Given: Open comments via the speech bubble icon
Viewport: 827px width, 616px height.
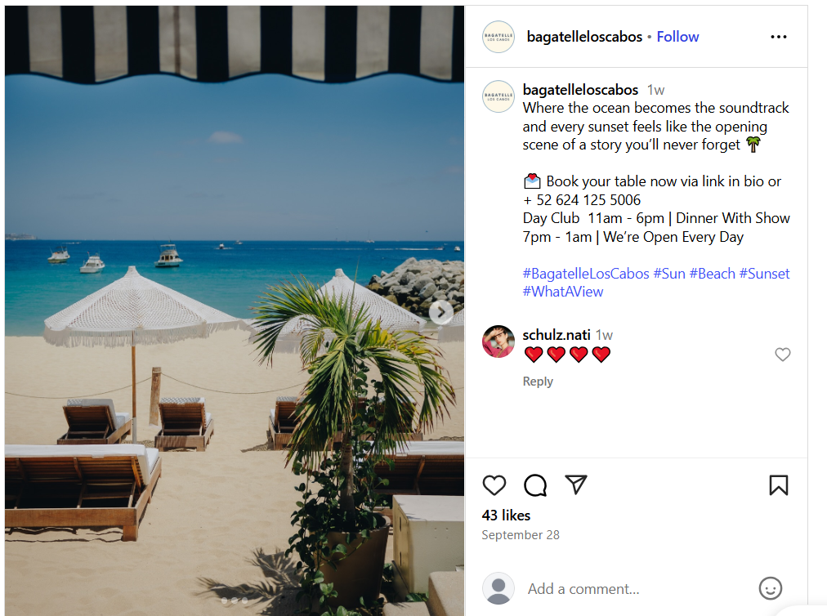Looking at the screenshot, I should [x=534, y=485].
